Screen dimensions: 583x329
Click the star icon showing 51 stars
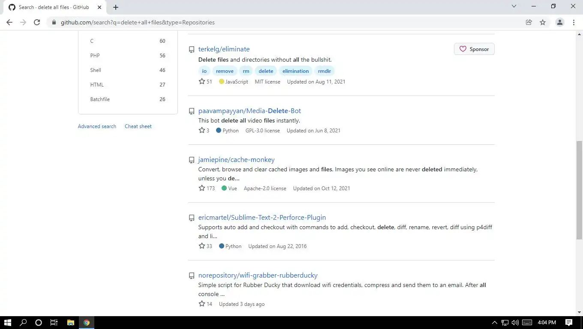pos(202,81)
